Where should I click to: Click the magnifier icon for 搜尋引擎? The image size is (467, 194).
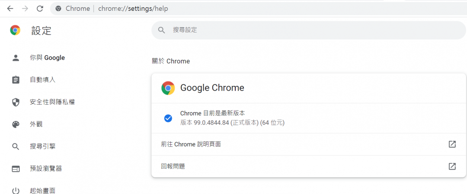(16, 147)
